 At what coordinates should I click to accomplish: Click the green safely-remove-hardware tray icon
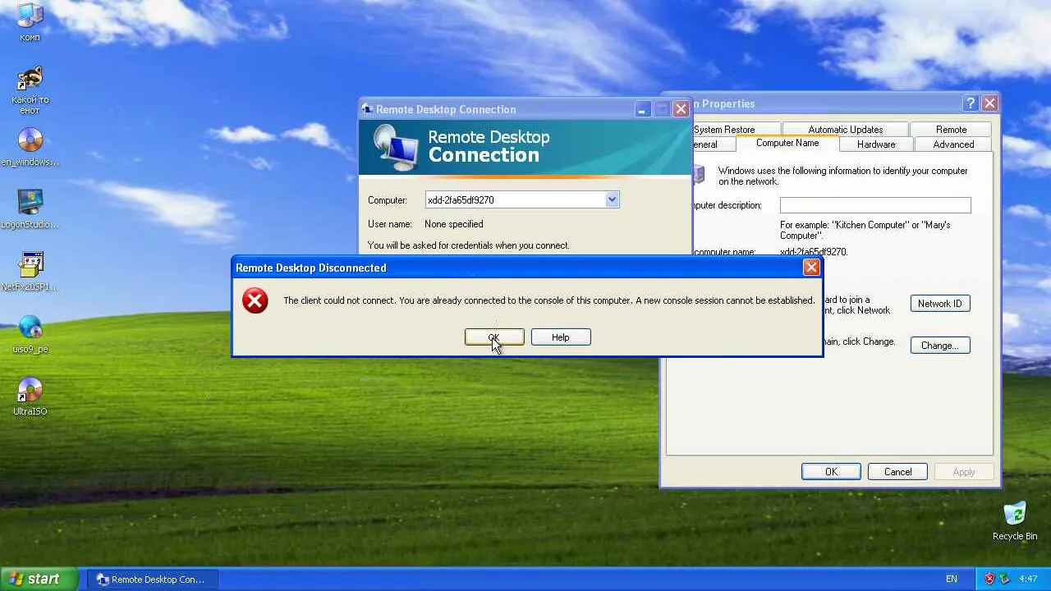pos(1006,579)
